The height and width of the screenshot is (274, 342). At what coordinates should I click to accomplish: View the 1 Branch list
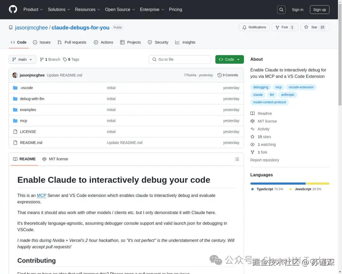pos(50,59)
